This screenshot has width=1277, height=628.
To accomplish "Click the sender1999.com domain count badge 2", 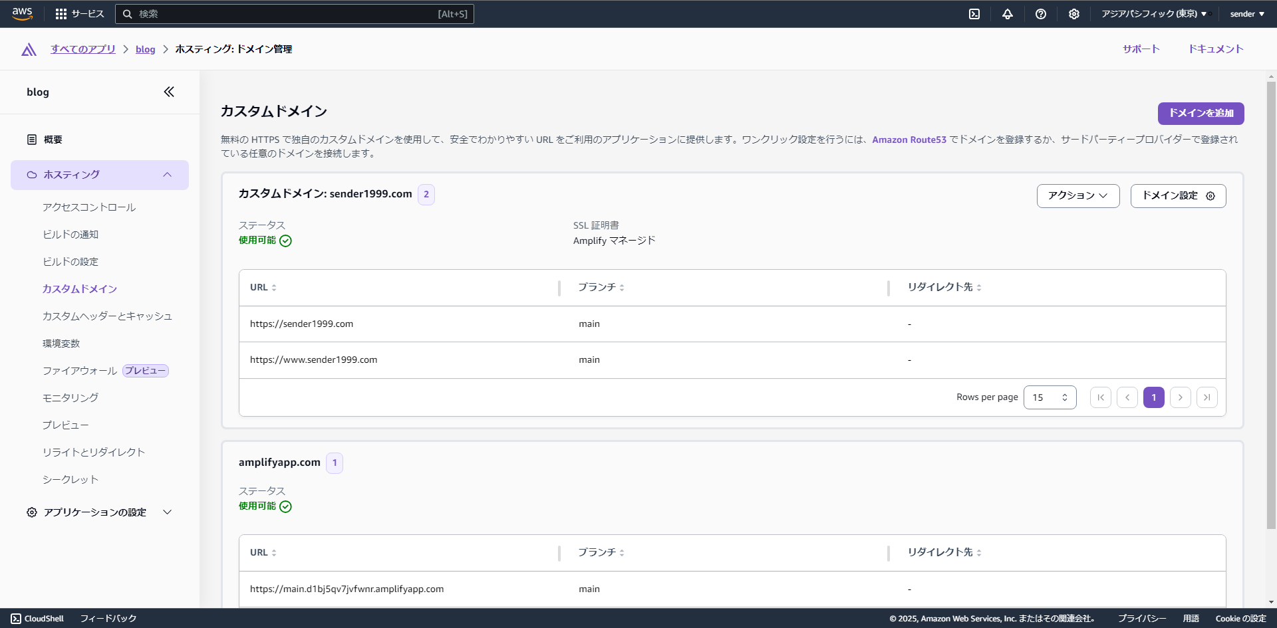I will pos(426,195).
